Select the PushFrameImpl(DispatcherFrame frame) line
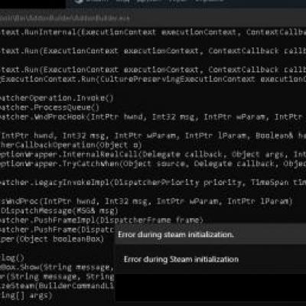This screenshot has height=306, width=306. click(x=102, y=220)
